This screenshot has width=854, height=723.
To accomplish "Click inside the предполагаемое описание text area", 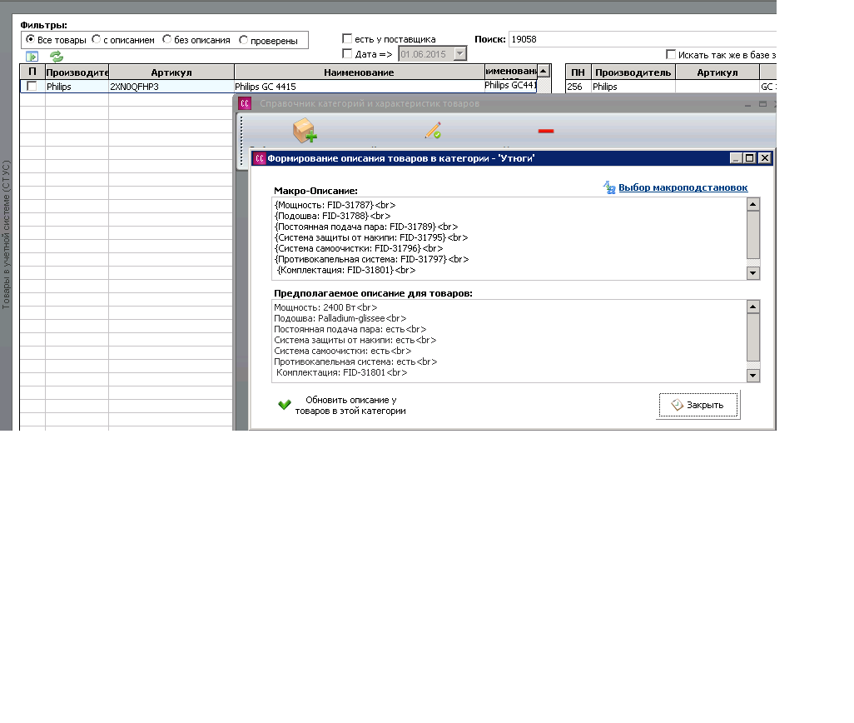I will (509, 341).
